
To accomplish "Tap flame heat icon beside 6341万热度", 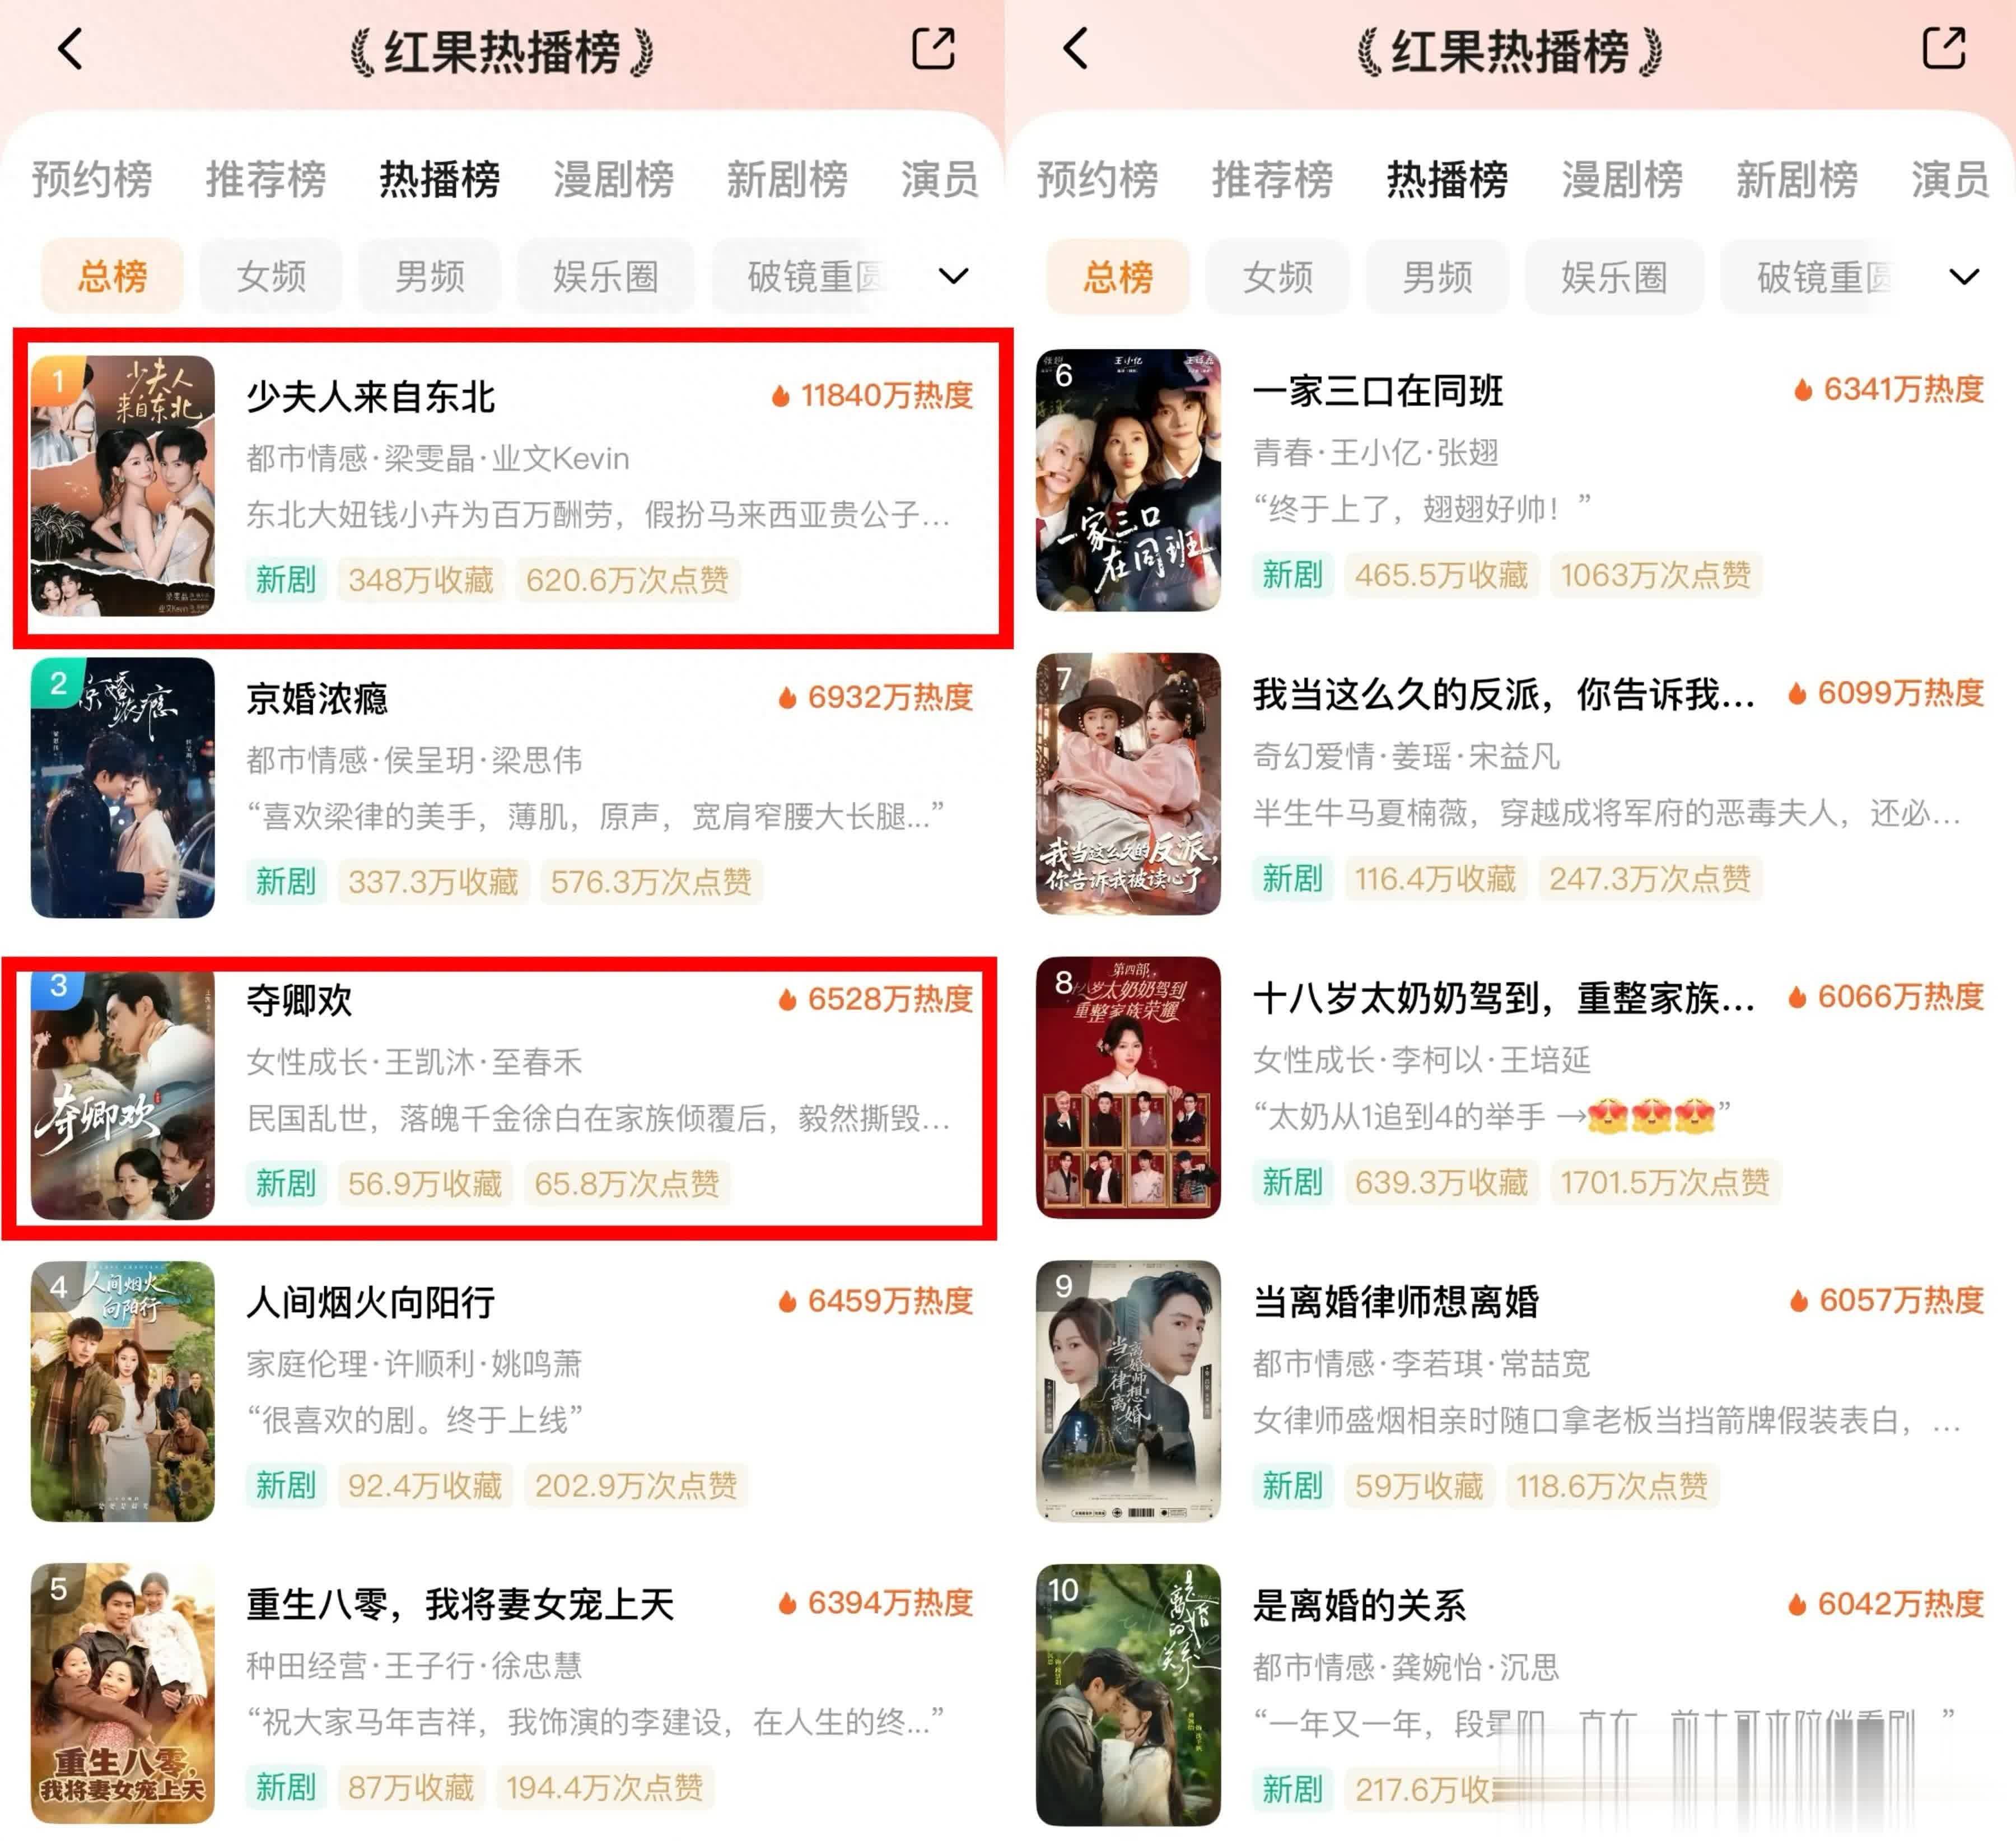I will [x=1803, y=390].
